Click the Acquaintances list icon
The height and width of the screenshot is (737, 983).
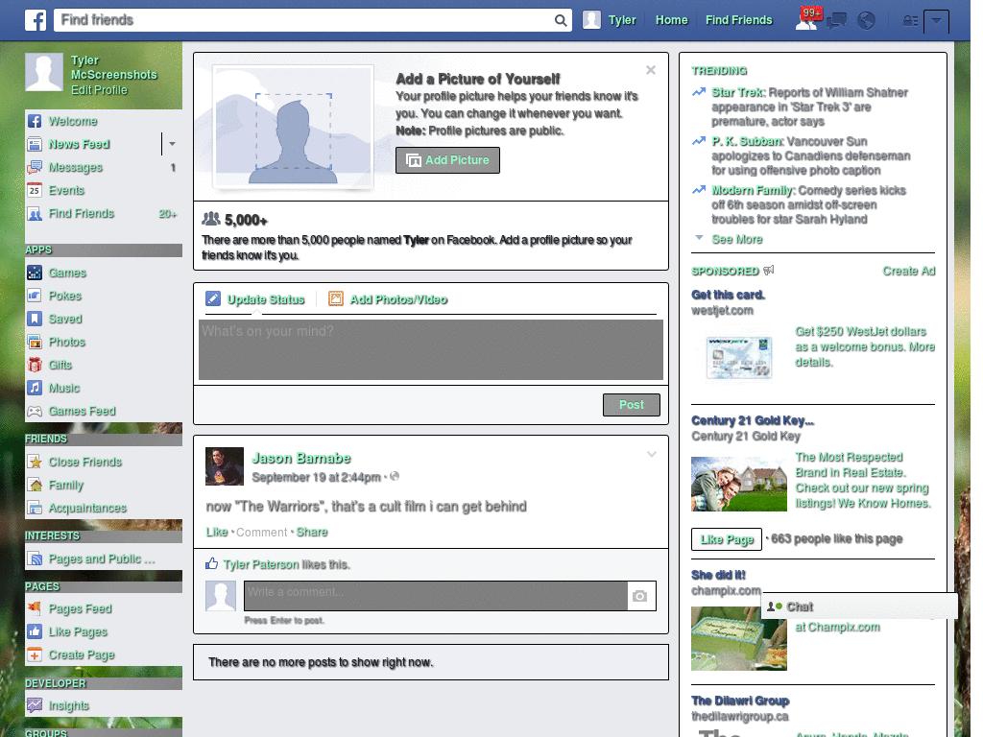pyautogui.click(x=35, y=509)
